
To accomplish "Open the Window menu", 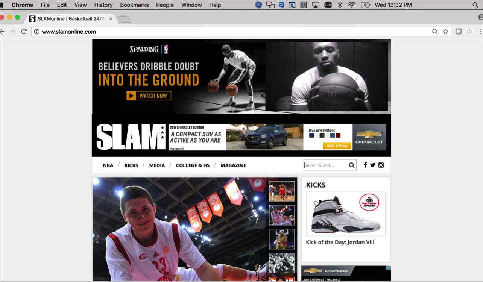I will coord(191,5).
